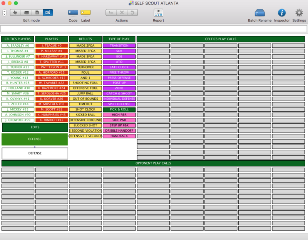Select POST UP type of play
Screen dimensions: 308x240
coord(119,83)
